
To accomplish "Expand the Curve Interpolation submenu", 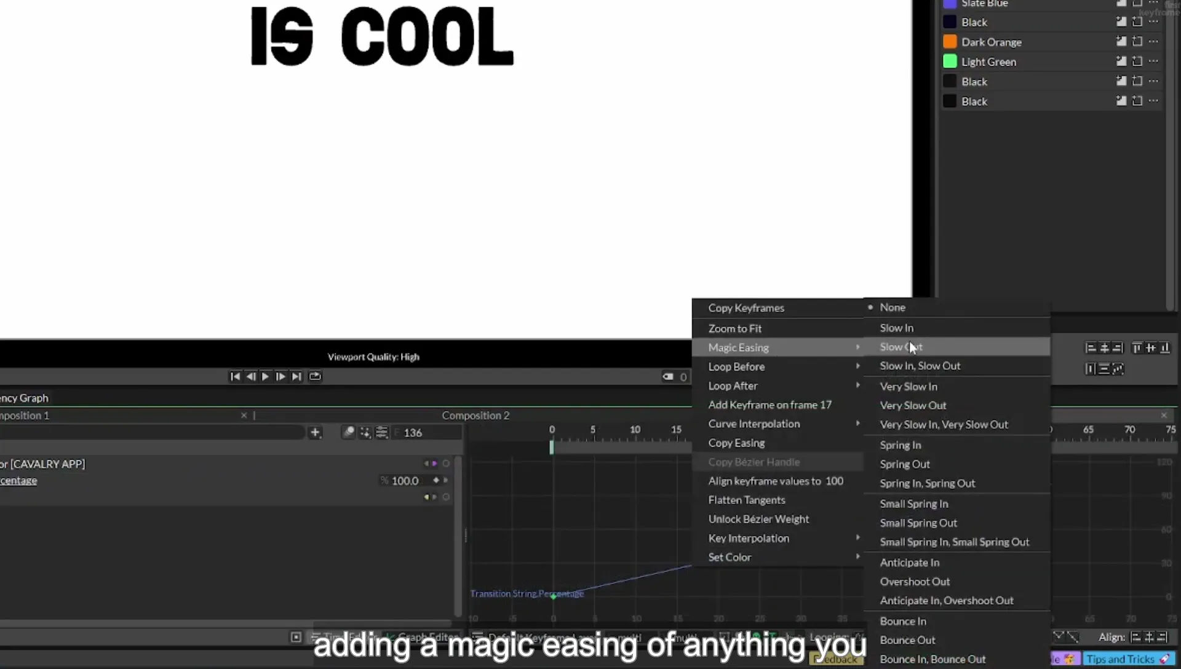I will click(777, 424).
